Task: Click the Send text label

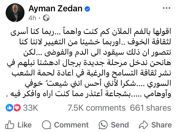Action: pos(120,125)
